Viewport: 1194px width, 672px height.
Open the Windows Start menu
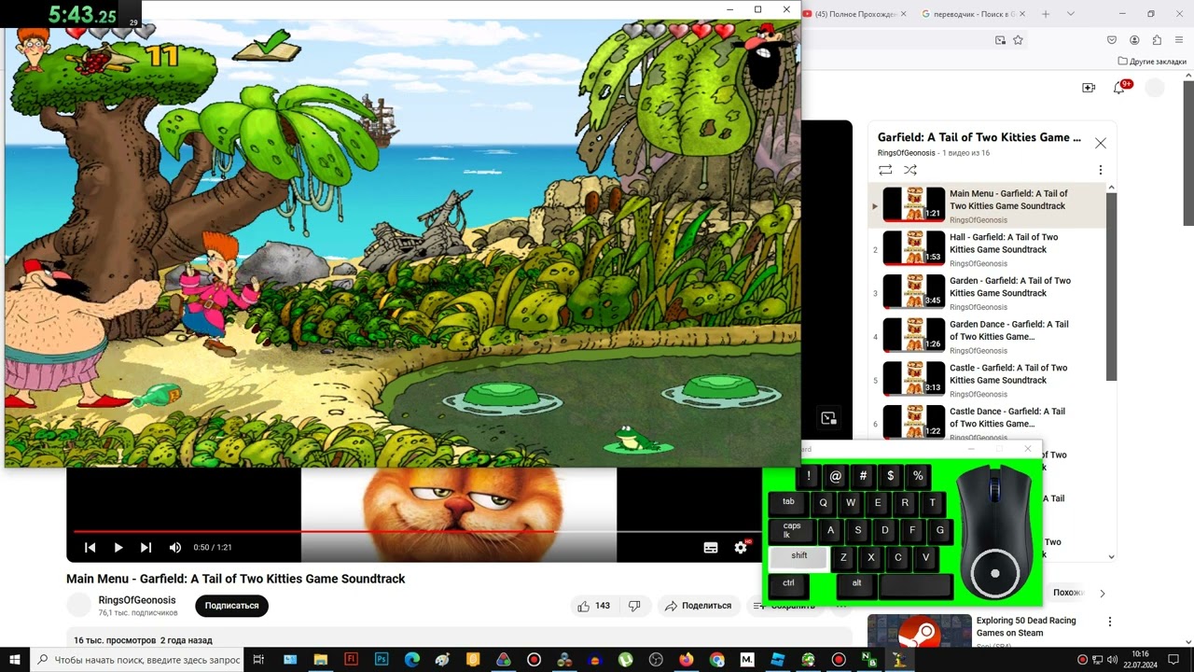(13, 660)
